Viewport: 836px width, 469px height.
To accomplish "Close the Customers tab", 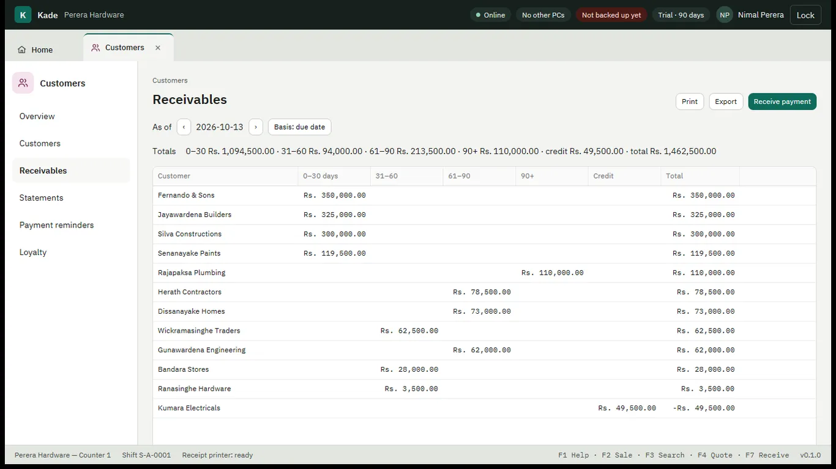I will (x=158, y=48).
